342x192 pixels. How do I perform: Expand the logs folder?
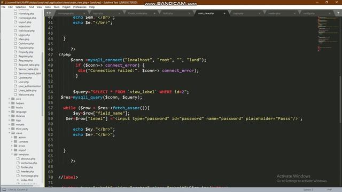9,120
